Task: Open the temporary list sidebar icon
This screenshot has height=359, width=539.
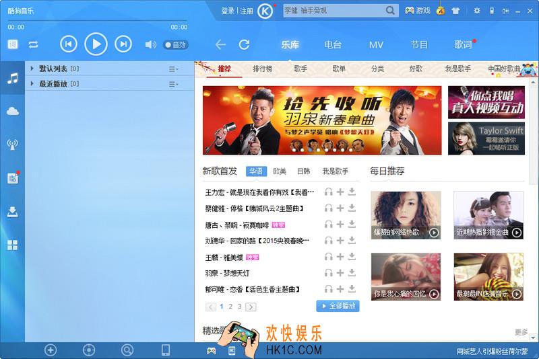Action: pos(13,178)
